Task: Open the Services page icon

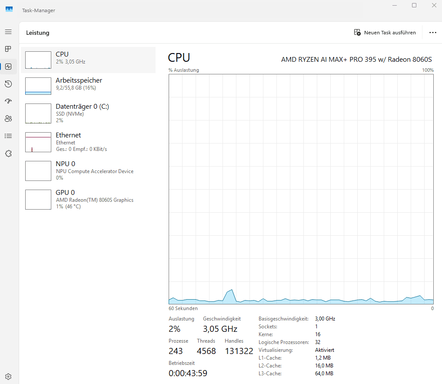Action: [x=8, y=154]
